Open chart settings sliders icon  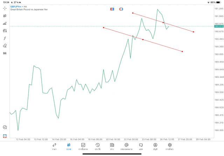5,31
